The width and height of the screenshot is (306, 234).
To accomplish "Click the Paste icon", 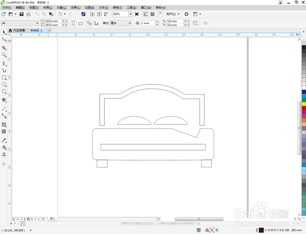I will [51, 14].
